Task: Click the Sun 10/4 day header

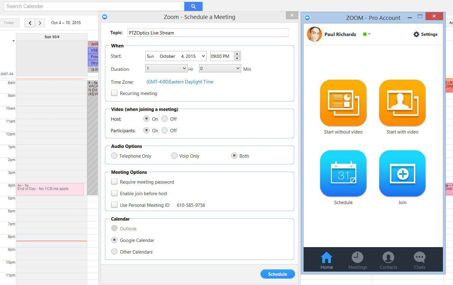Action: tap(52, 37)
